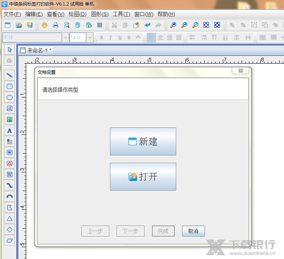This screenshot has height=259, width=284.
Task: Open the 绘图(D) menu
Action: coord(77,14)
